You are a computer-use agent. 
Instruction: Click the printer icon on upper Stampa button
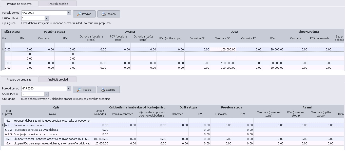(104, 14)
